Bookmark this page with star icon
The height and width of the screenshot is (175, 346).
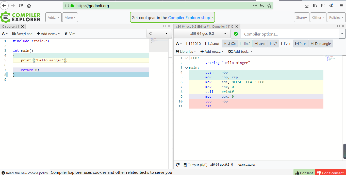pos(269,6)
